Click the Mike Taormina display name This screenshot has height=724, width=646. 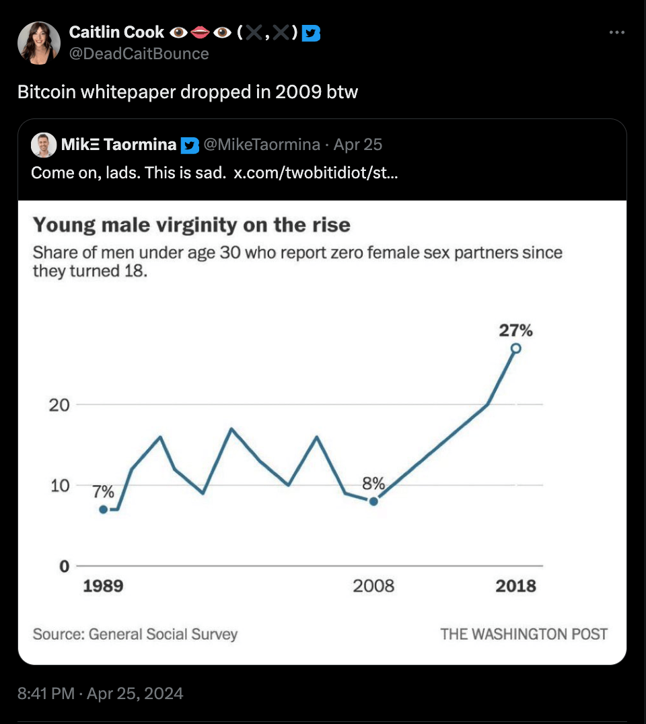[x=119, y=144]
